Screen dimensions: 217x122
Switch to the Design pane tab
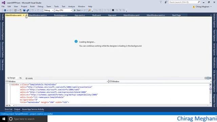[11, 78]
